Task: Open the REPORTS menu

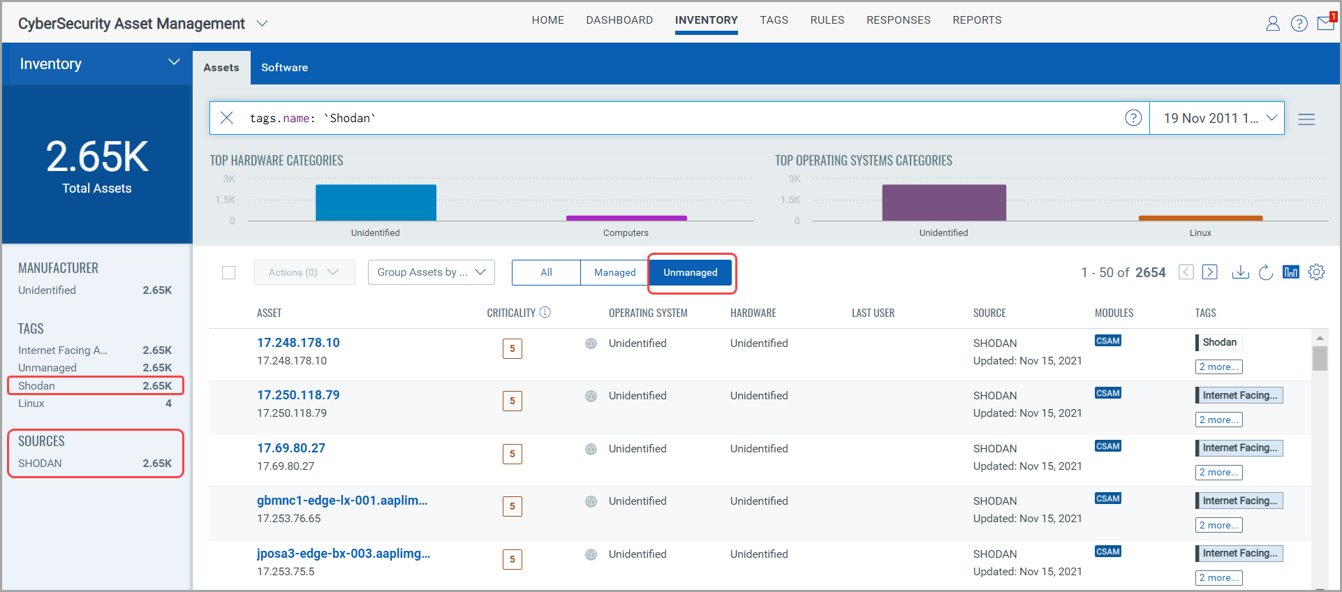Action: tap(977, 20)
